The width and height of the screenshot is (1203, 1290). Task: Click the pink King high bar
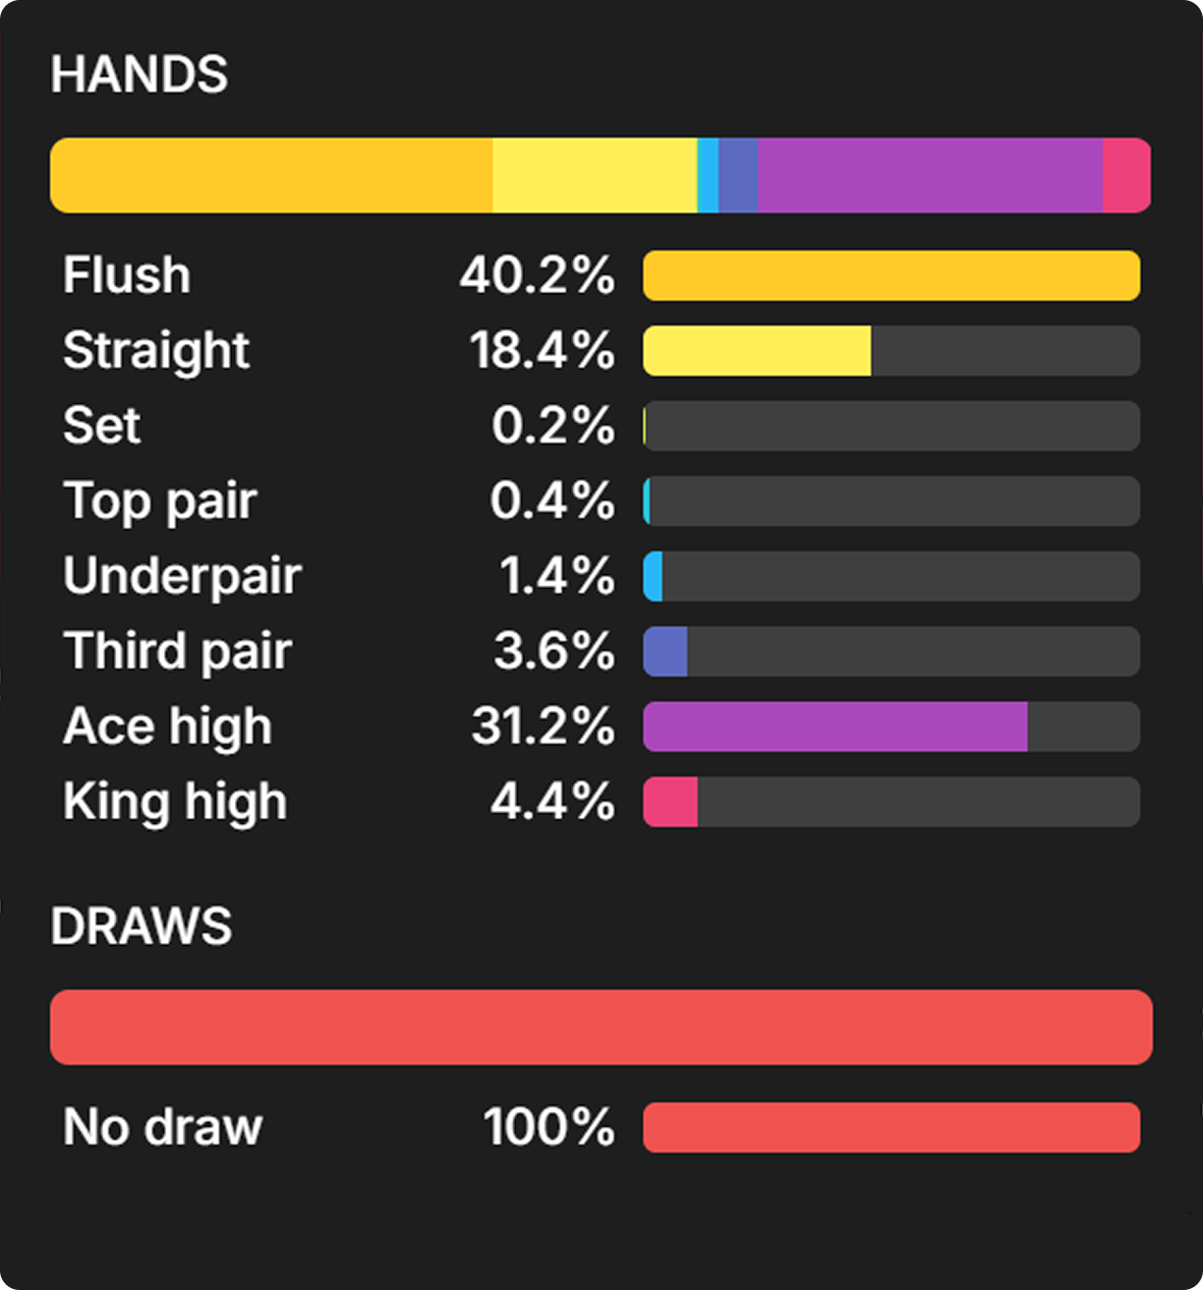(670, 801)
